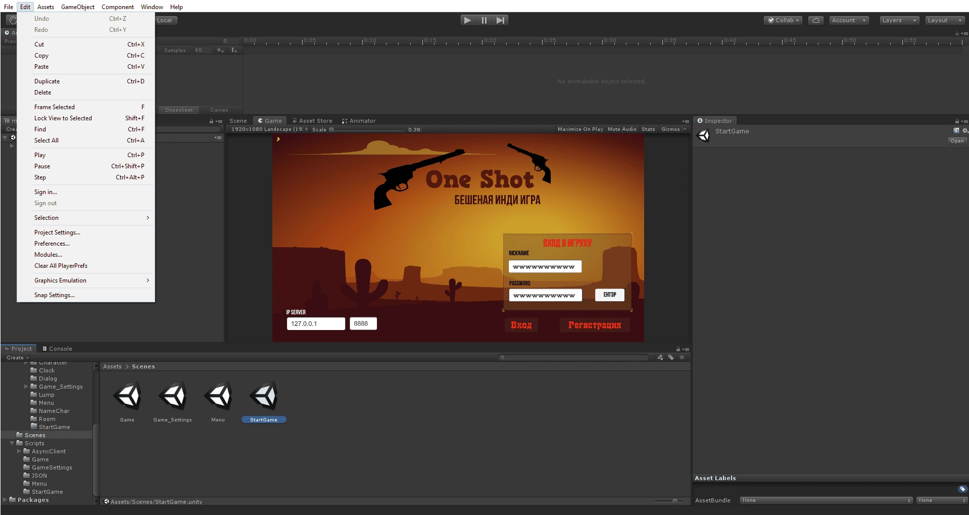Open the Assets menu in menu bar

click(x=45, y=7)
